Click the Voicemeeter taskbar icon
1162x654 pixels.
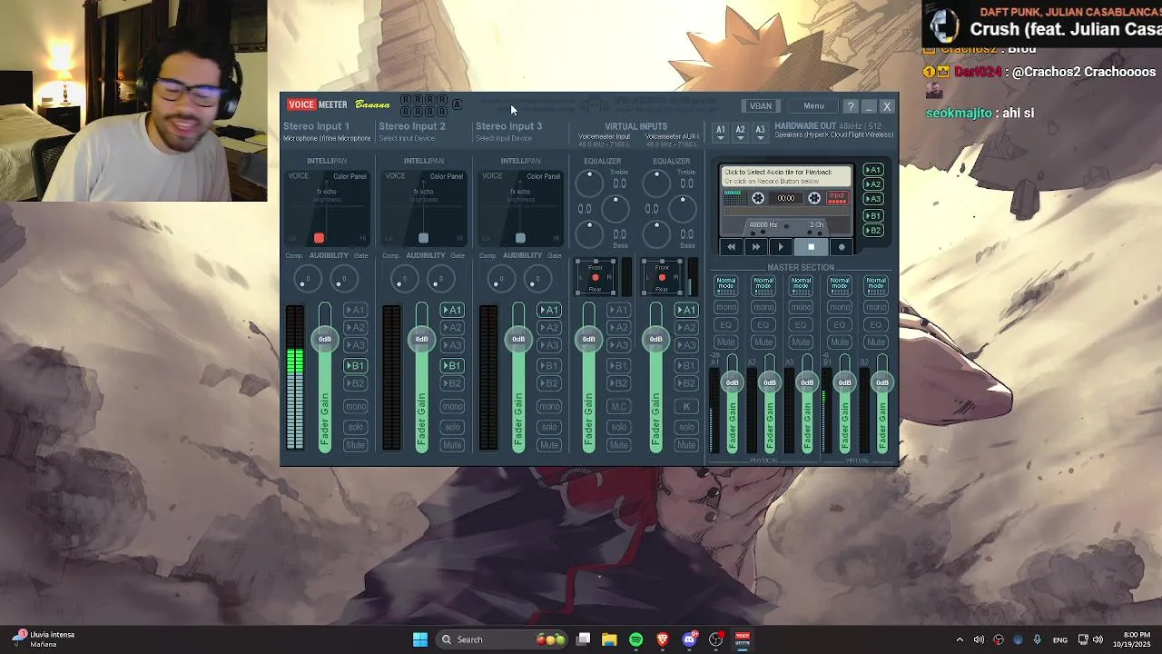742,639
